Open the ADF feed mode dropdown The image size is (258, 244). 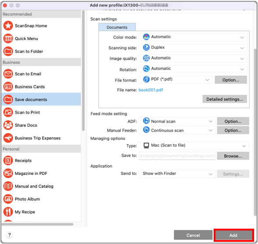click(177, 121)
